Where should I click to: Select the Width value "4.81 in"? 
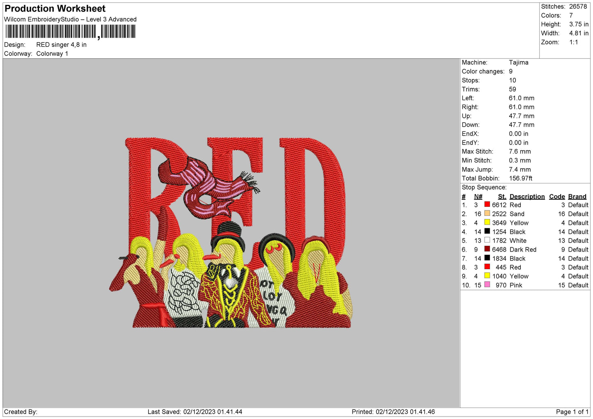[579, 33]
